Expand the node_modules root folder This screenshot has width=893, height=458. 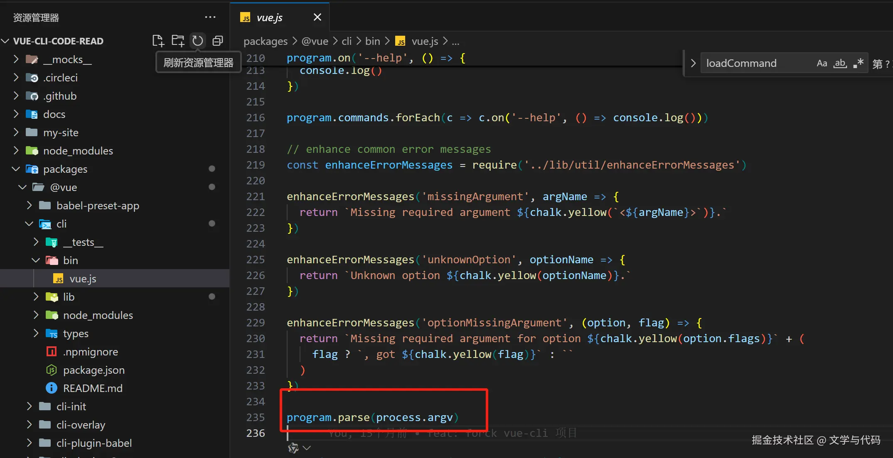point(78,151)
